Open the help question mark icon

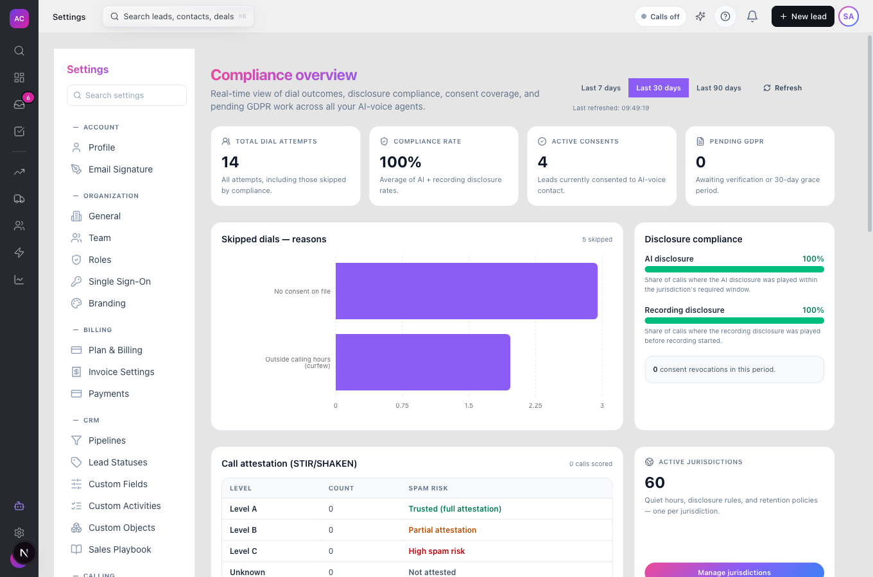725,17
